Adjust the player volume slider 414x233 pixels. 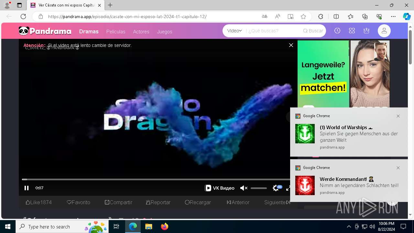tap(259, 188)
